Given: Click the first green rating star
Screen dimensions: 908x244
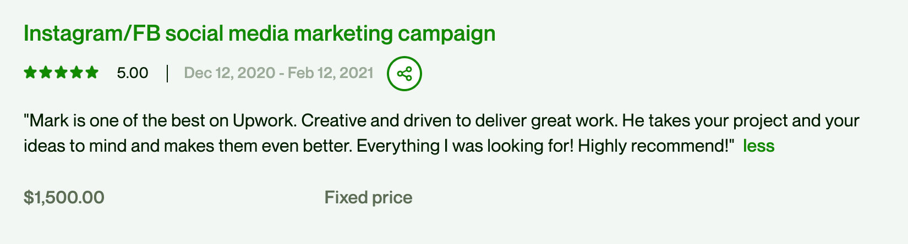Looking at the screenshot, I should (x=30, y=73).
